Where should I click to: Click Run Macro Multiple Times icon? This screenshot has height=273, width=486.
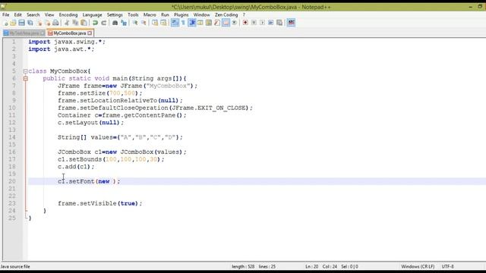(270, 23)
